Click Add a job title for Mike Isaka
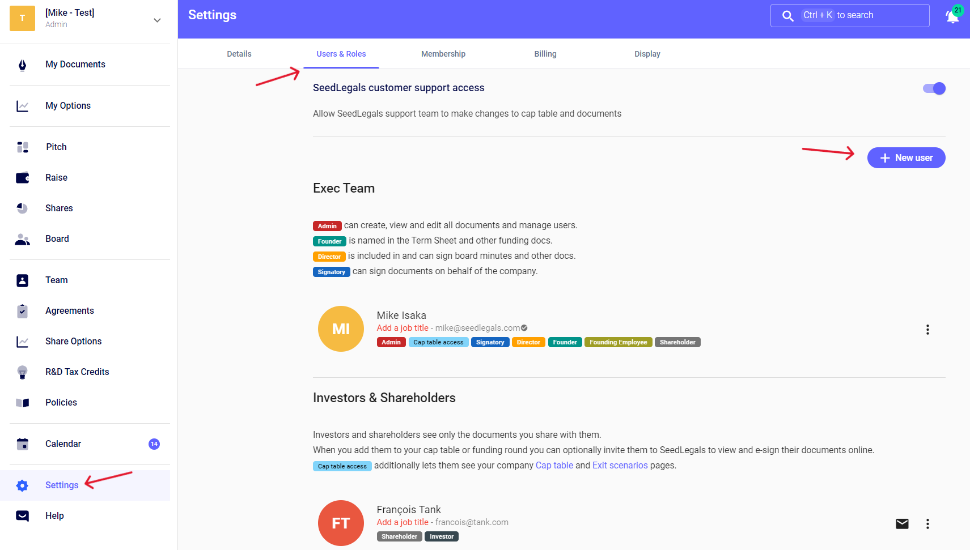Image resolution: width=970 pixels, height=550 pixels. [x=403, y=328]
